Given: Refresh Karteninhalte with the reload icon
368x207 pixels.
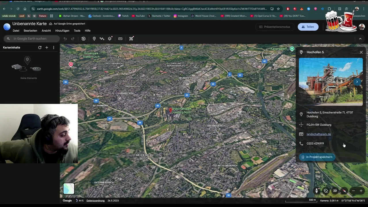Looking at the screenshot, I should point(40,47).
